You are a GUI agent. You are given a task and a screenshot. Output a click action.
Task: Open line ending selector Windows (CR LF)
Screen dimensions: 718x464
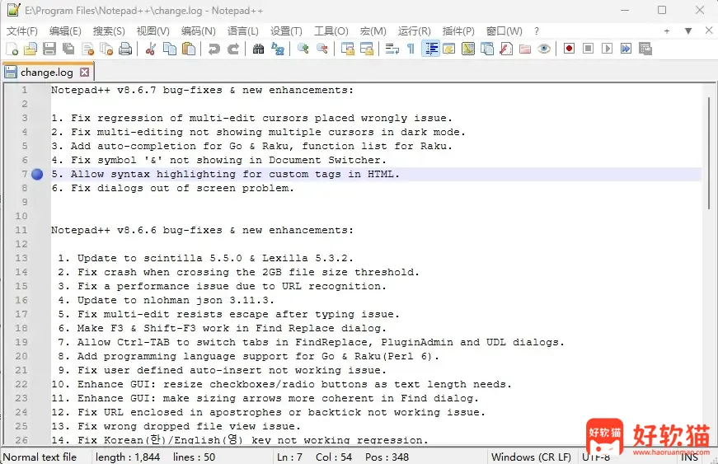click(x=531, y=457)
